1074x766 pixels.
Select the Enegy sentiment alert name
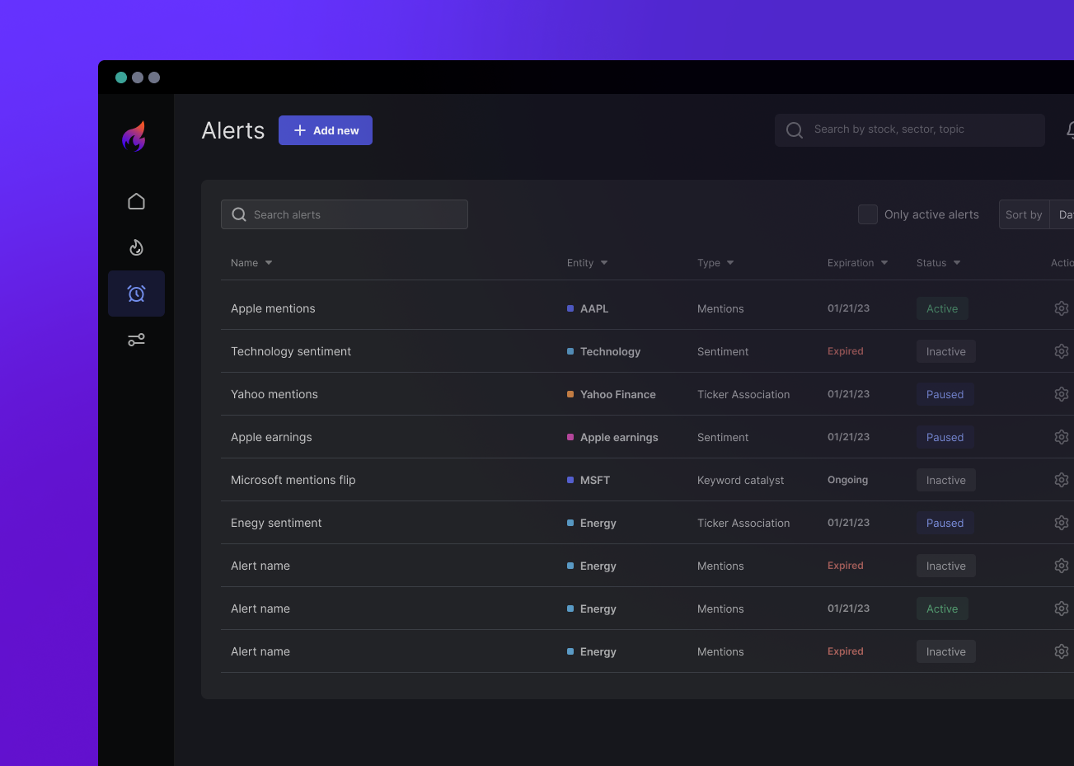point(276,523)
